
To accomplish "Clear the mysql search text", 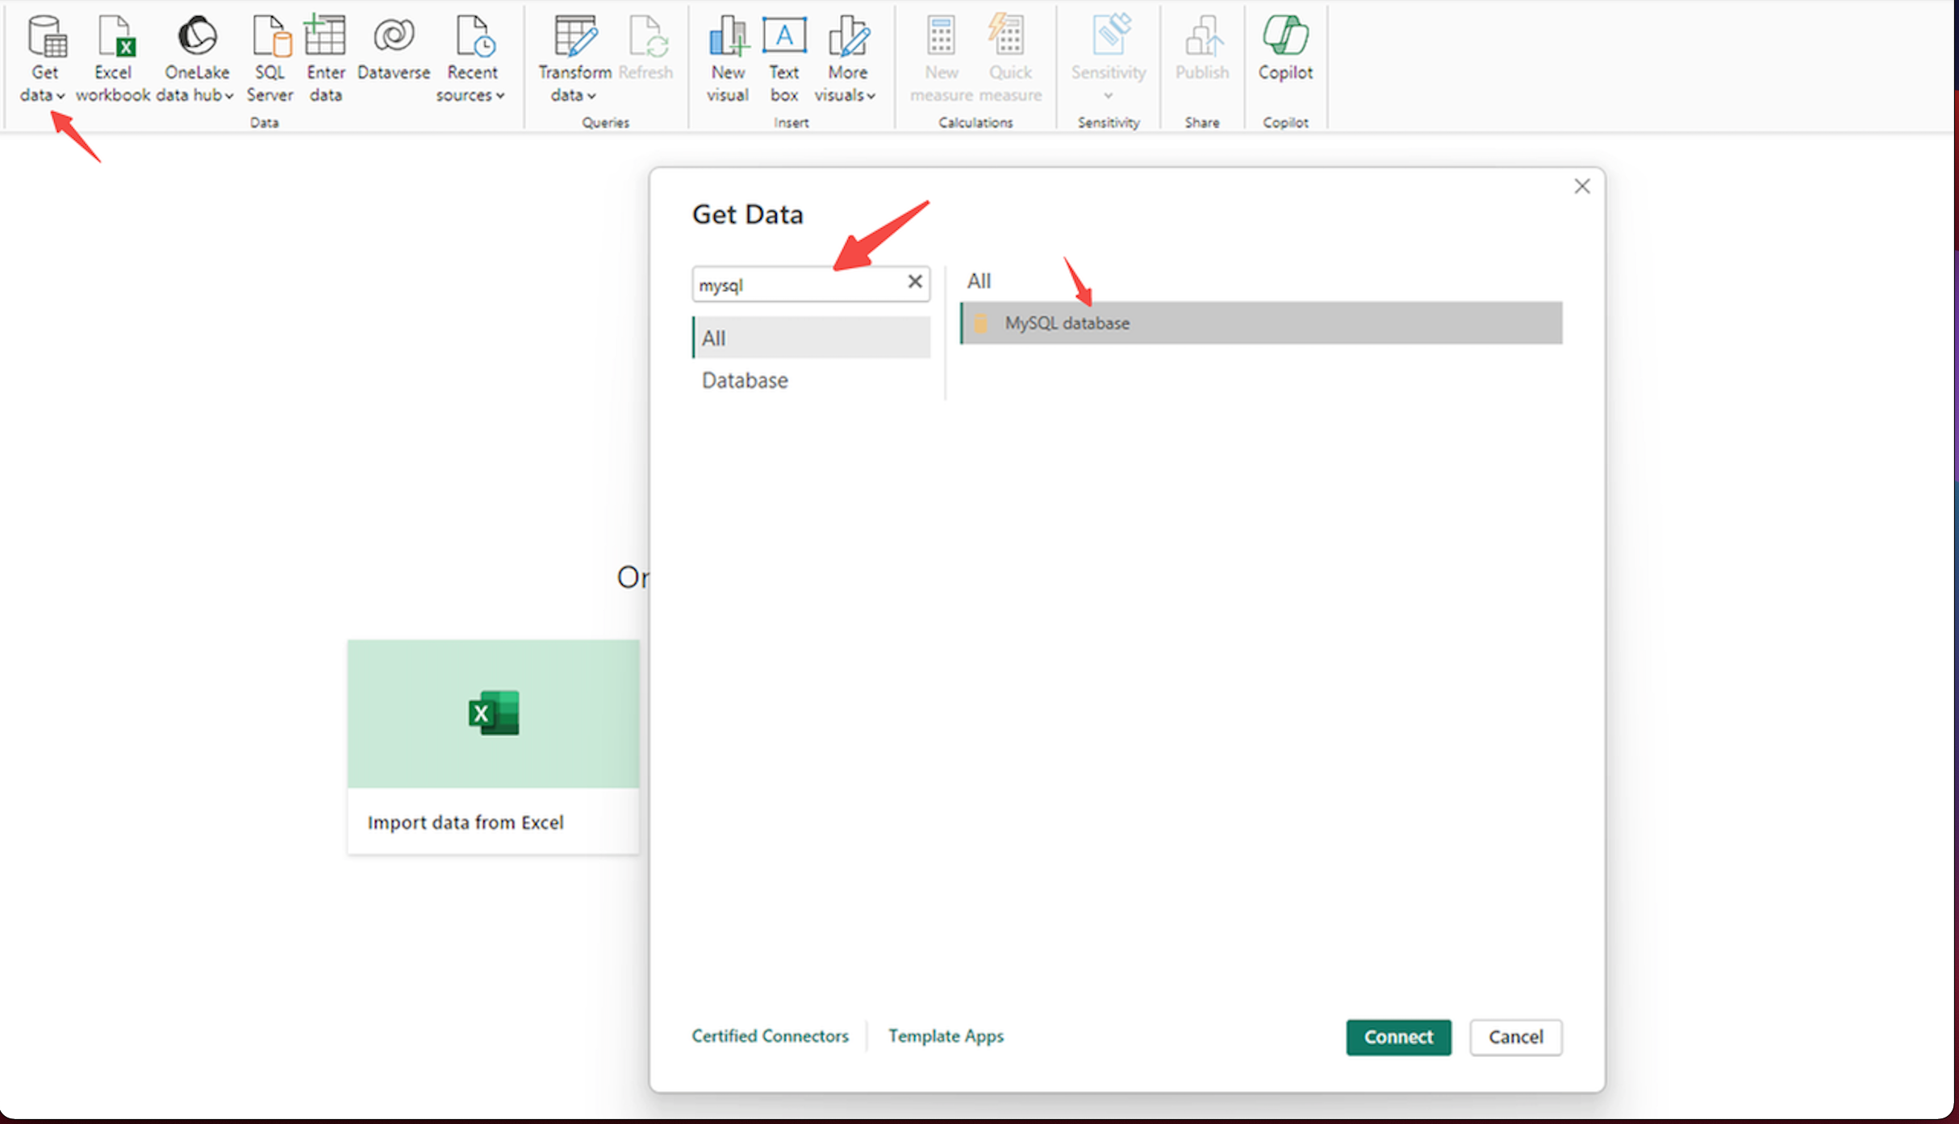I will point(915,282).
